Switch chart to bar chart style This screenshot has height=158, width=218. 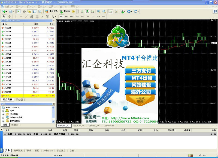(x=82, y=11)
